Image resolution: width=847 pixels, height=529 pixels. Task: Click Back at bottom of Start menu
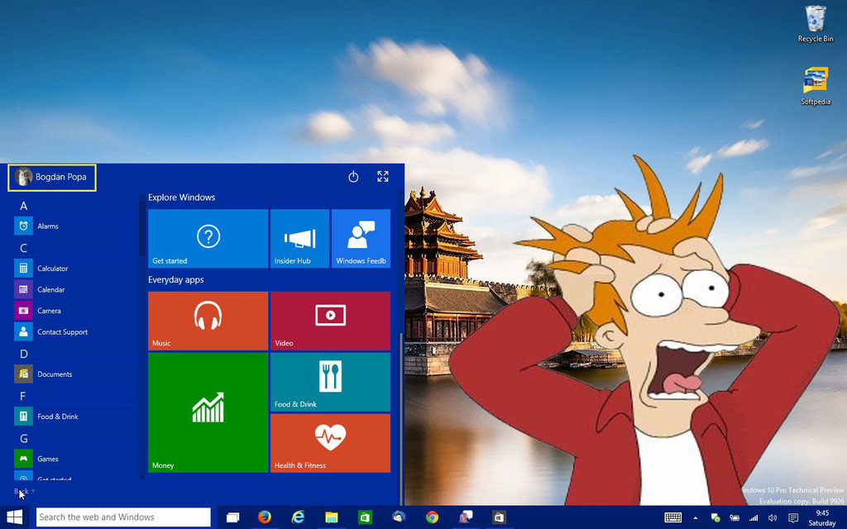tap(24, 491)
